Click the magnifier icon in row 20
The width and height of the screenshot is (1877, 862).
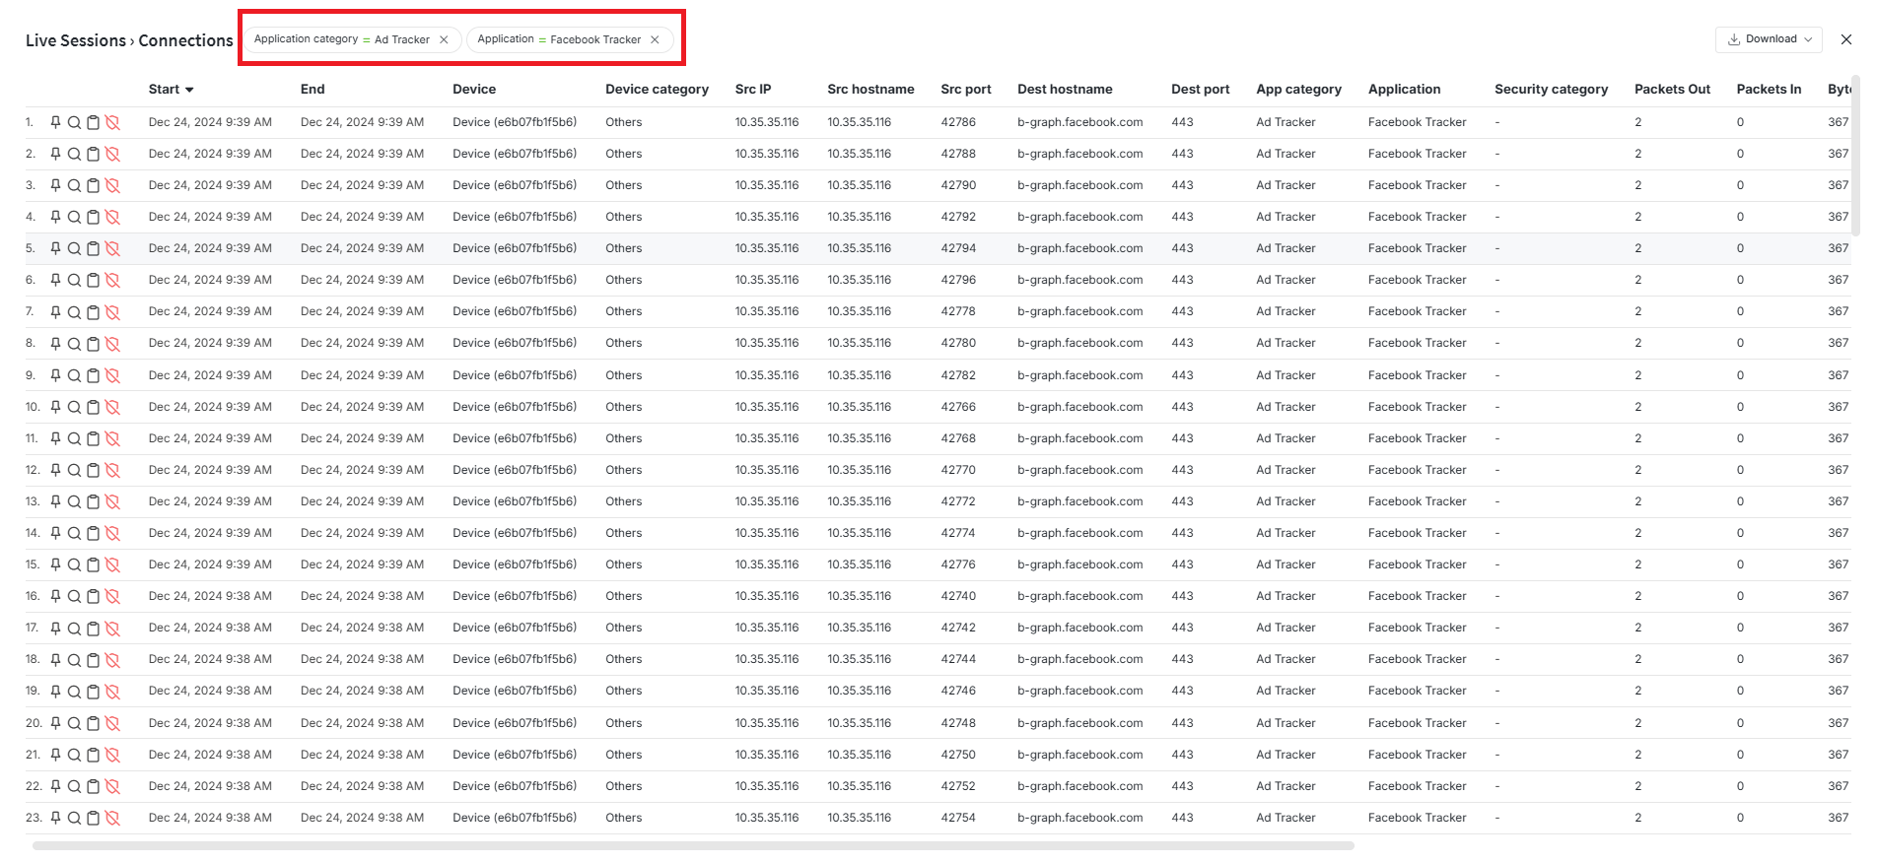point(74,723)
